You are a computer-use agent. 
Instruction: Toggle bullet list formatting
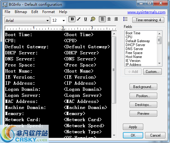[x=125, y=19]
